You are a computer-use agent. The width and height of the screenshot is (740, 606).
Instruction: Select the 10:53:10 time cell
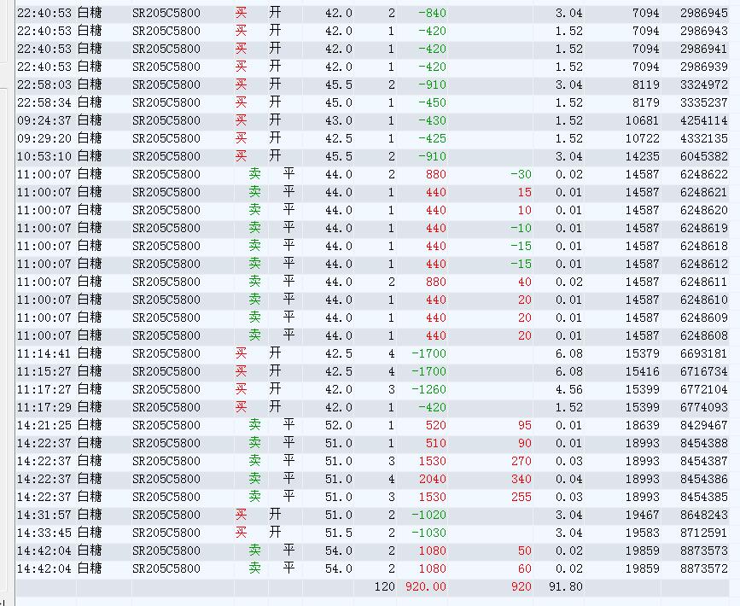pyautogui.click(x=44, y=157)
